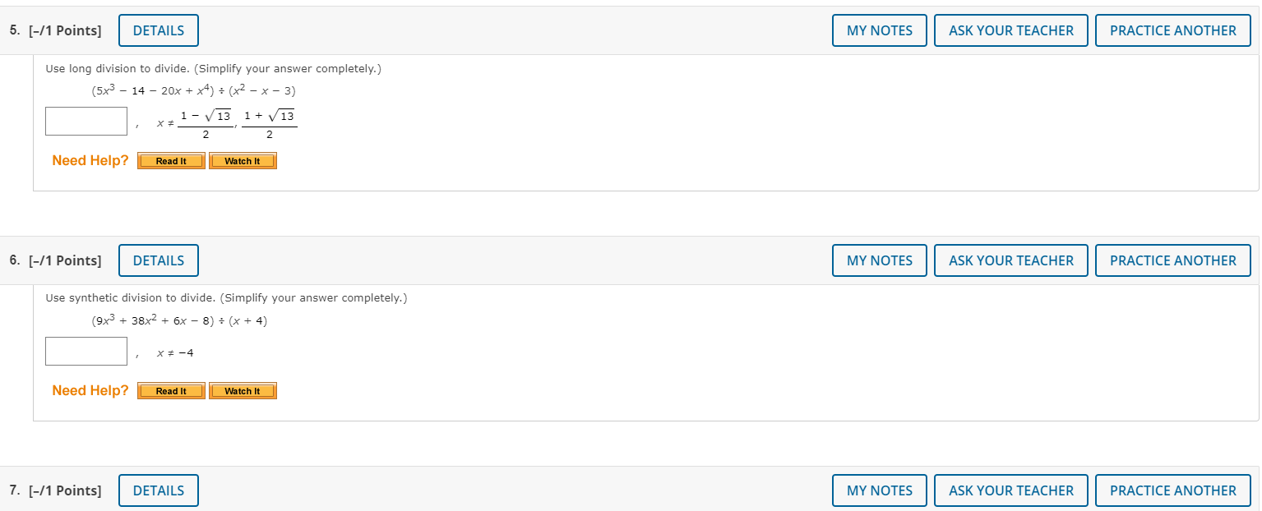
Task: Focus the synthetic division answer box
Action: (x=86, y=351)
